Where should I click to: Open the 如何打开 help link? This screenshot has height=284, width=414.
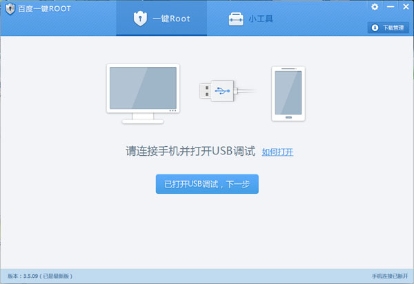pos(277,152)
